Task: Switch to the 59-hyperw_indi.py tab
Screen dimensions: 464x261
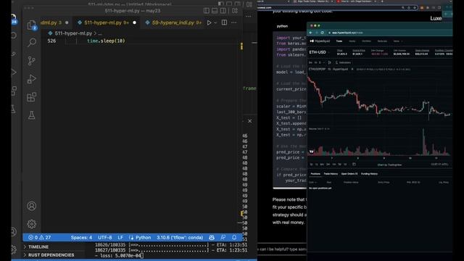Action: (174, 22)
